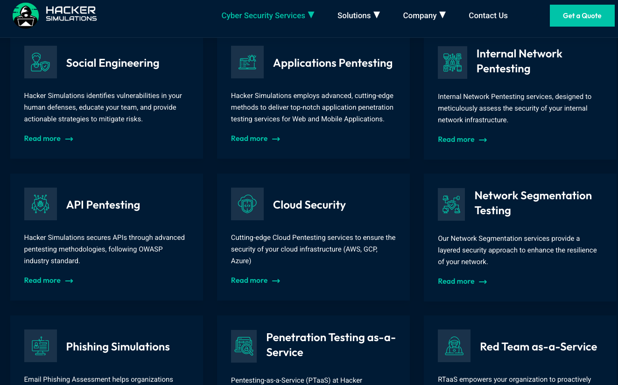Read more about Social Engineering
This screenshot has width=618, height=385.
point(49,139)
